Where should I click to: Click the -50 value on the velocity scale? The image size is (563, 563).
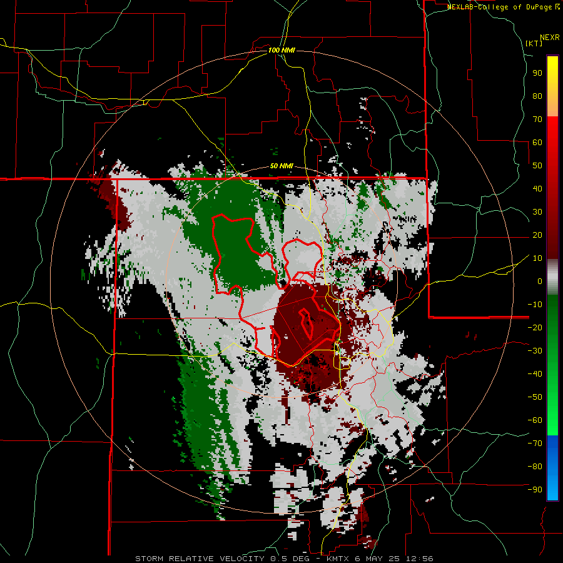click(535, 397)
